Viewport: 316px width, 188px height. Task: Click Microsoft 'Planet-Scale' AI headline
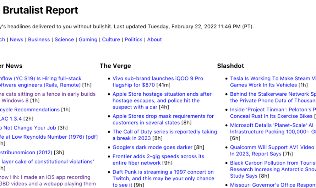coord(272,125)
